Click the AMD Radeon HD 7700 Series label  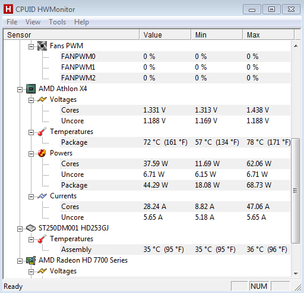pyautogui.click(x=83, y=260)
